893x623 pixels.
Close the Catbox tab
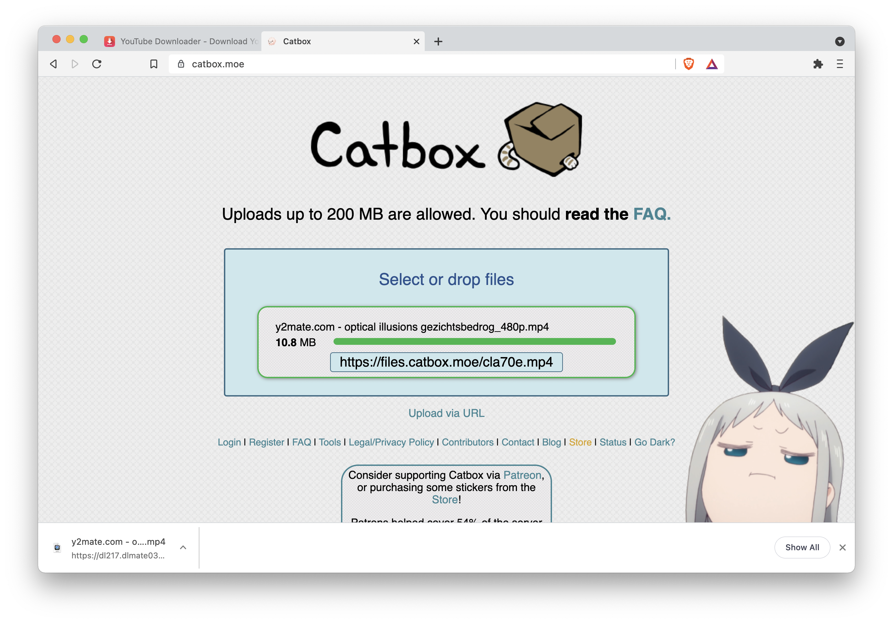click(x=416, y=41)
